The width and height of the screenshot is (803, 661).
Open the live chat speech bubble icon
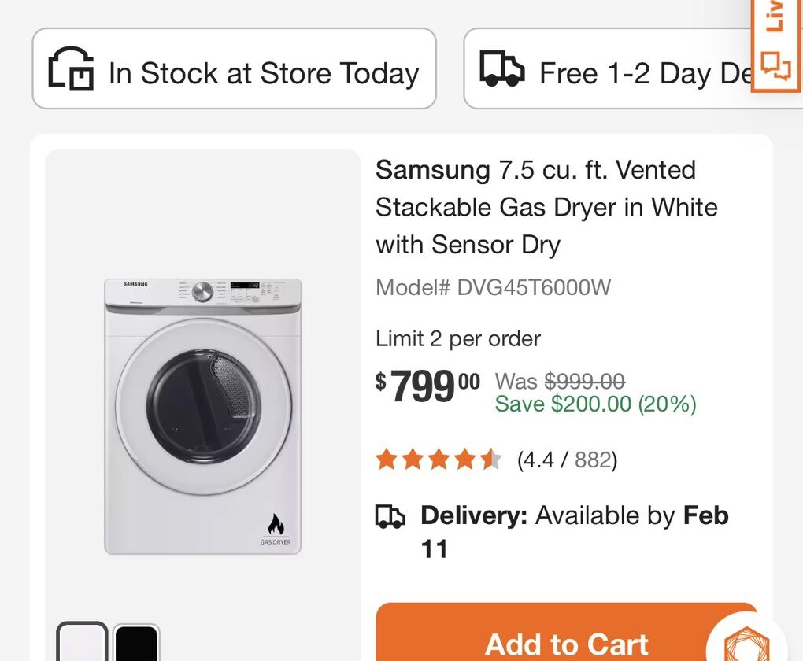coord(776,65)
